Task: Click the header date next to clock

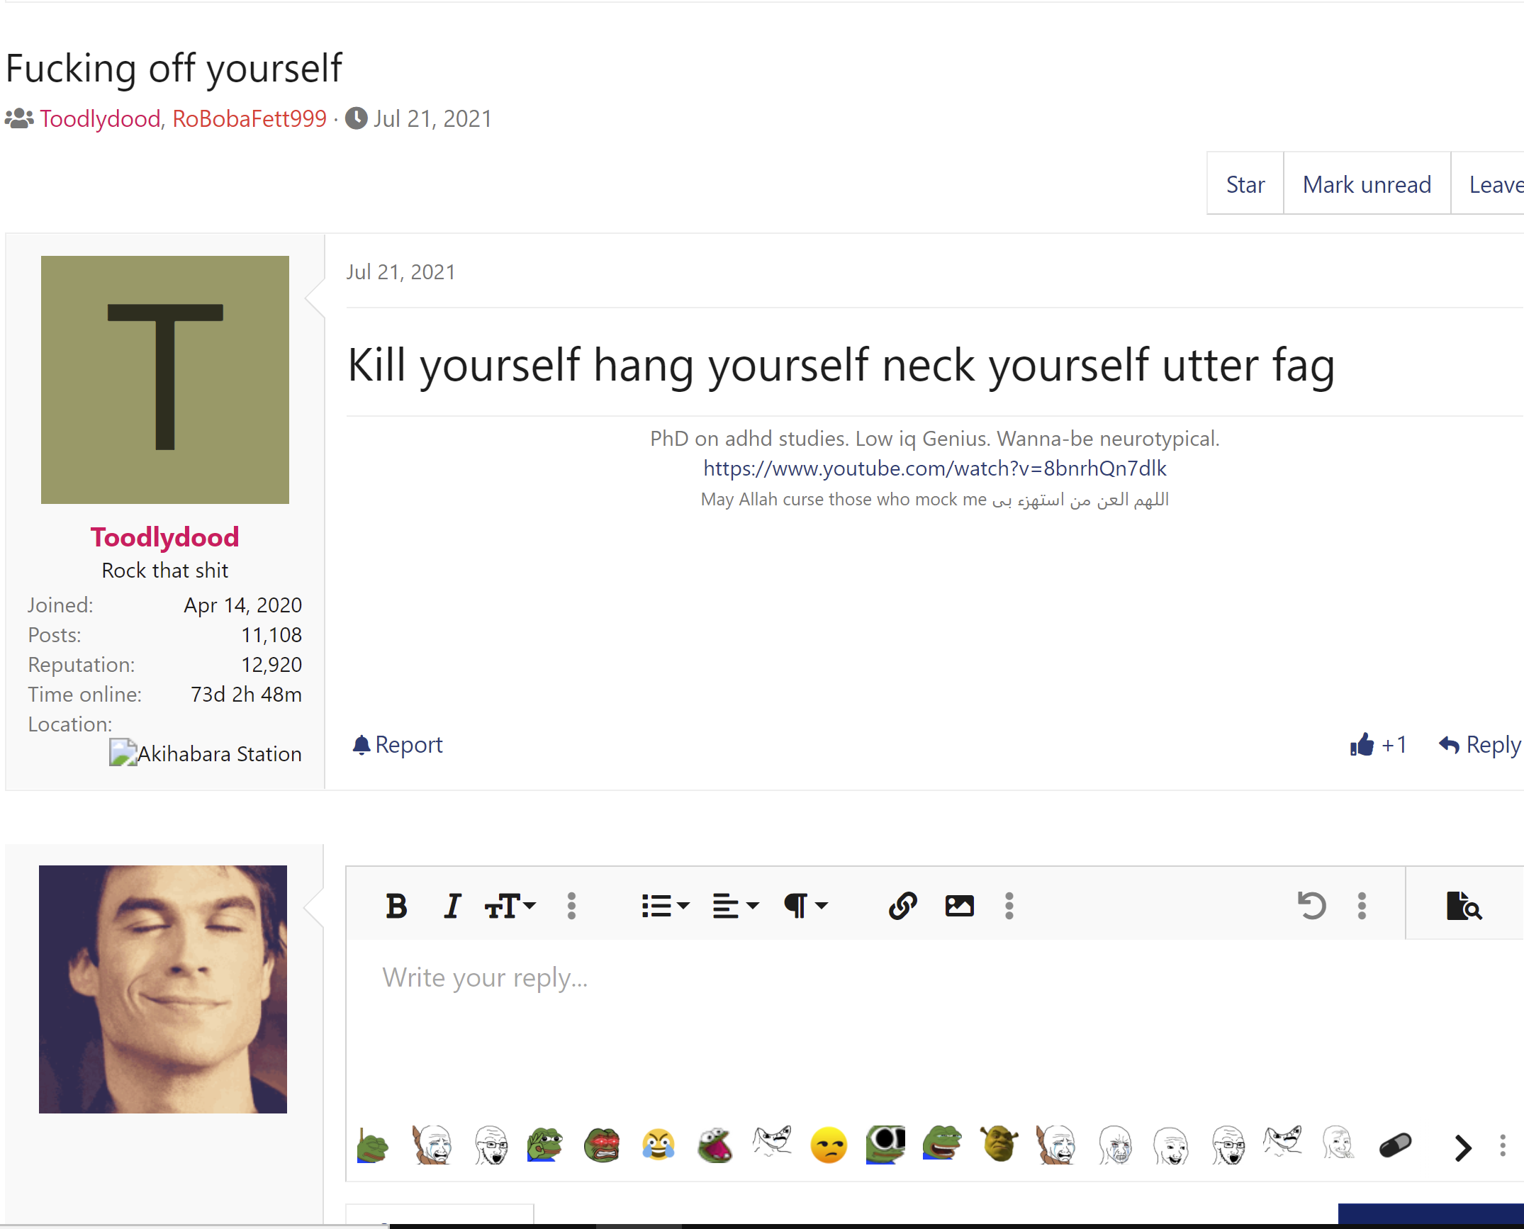Action: (432, 118)
